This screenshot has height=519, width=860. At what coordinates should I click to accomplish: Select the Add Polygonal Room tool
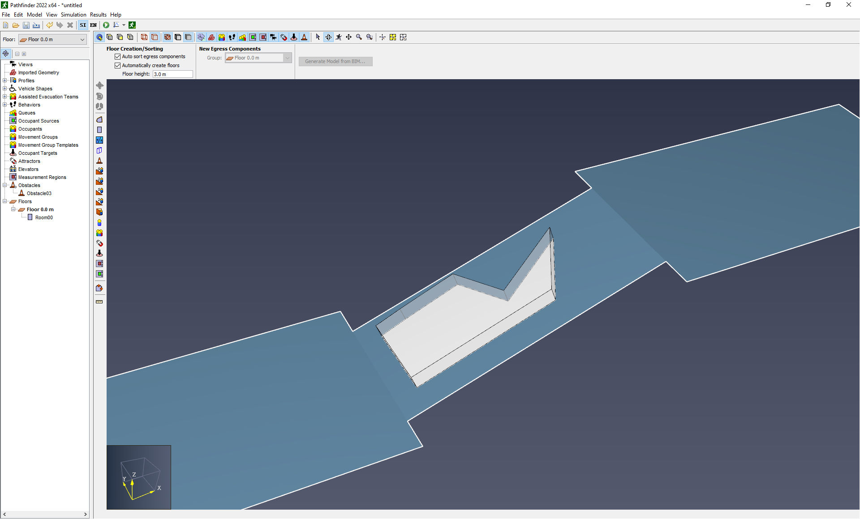99,119
